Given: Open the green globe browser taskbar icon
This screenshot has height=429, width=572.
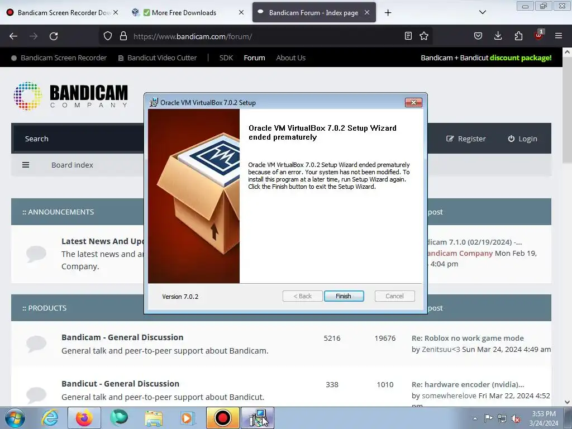Looking at the screenshot, I should point(119,418).
